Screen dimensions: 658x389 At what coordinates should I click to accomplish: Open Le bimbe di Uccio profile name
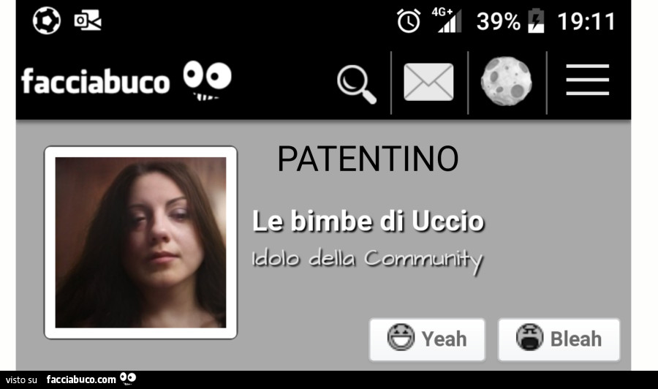coord(368,221)
